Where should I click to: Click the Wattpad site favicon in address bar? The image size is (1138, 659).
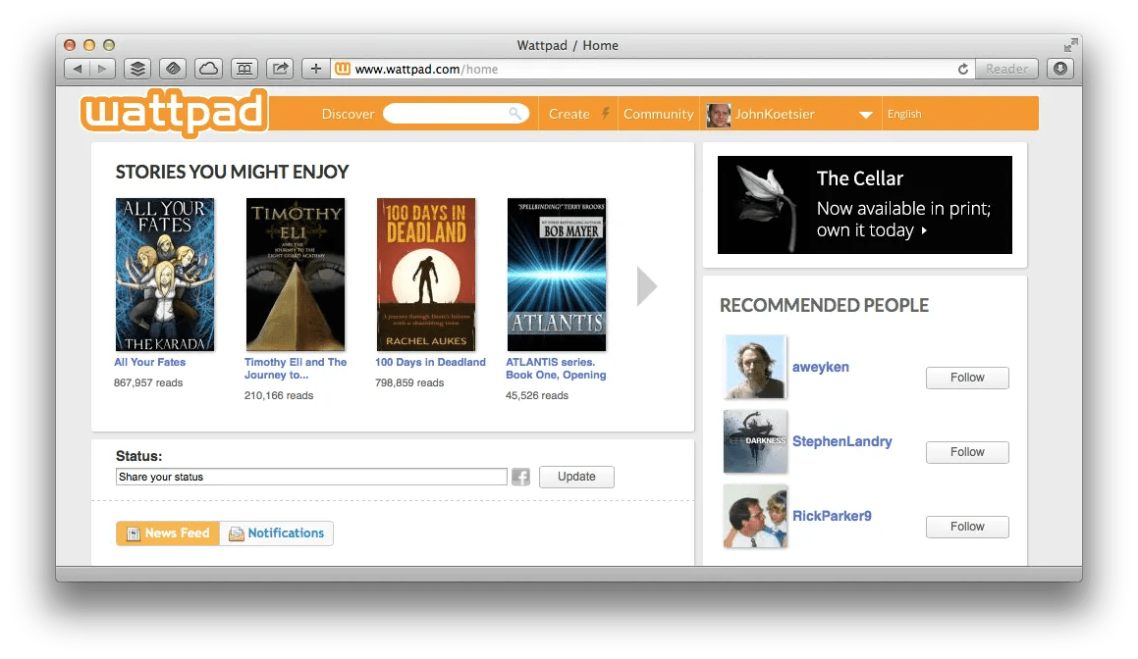tap(343, 69)
